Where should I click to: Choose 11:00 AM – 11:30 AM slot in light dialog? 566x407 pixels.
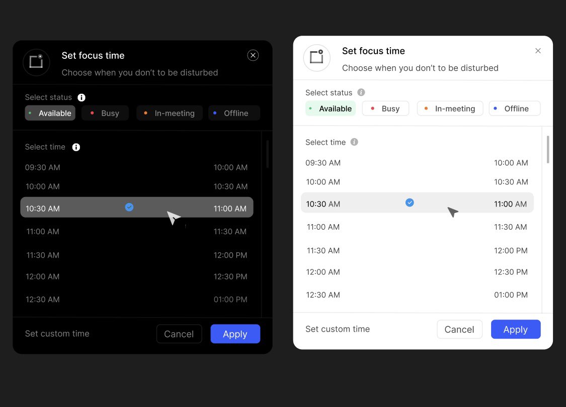point(417,227)
